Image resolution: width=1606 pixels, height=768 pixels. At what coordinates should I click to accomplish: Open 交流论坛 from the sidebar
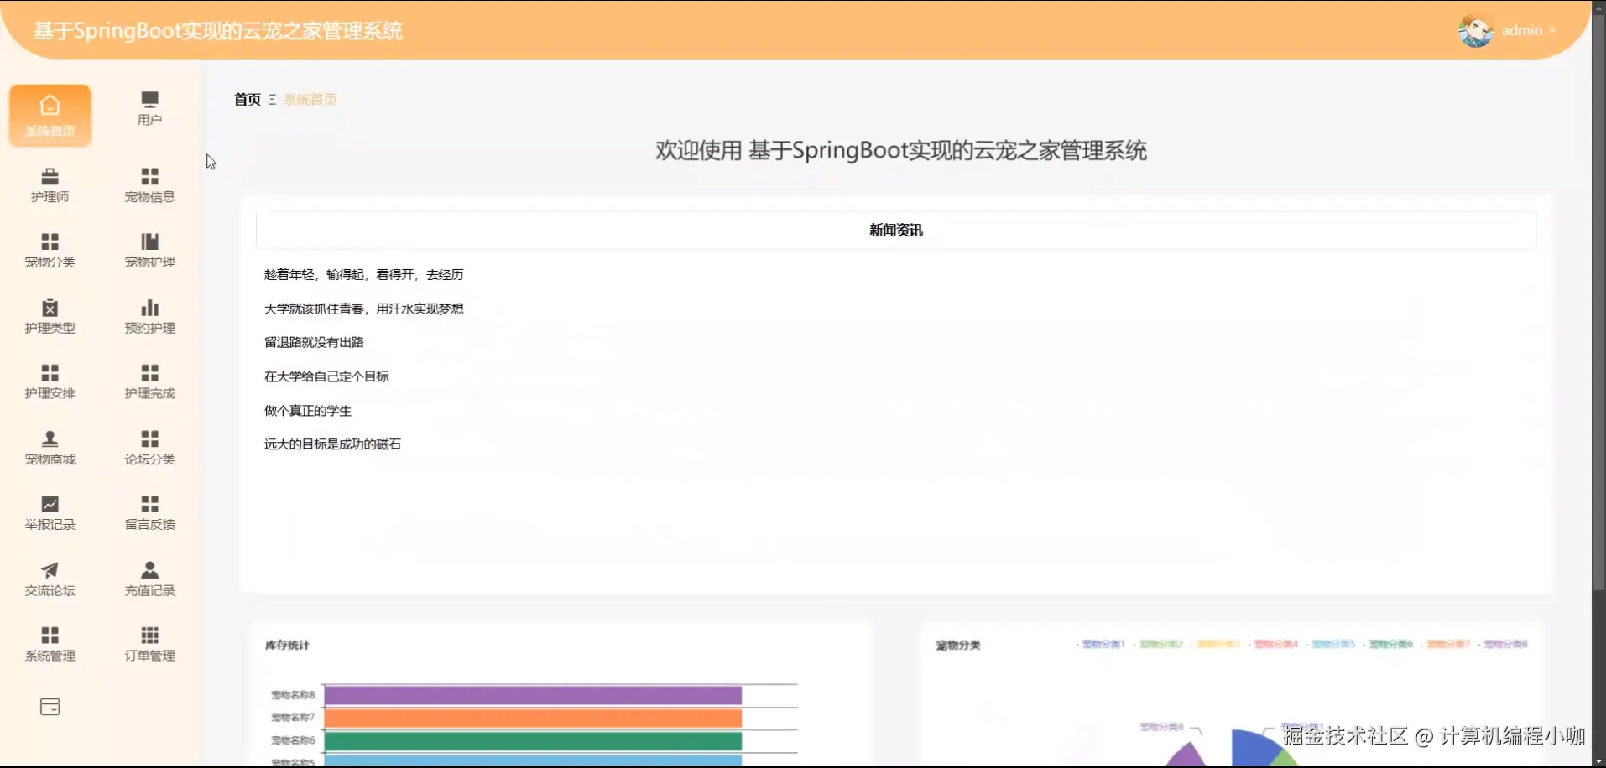click(50, 578)
